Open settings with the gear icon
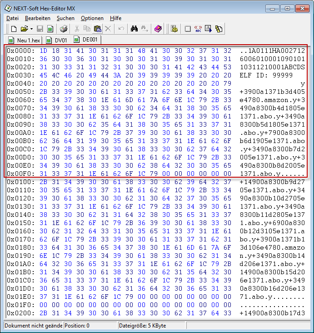Image resolution: width=314 pixels, height=333 pixels. coord(174,29)
